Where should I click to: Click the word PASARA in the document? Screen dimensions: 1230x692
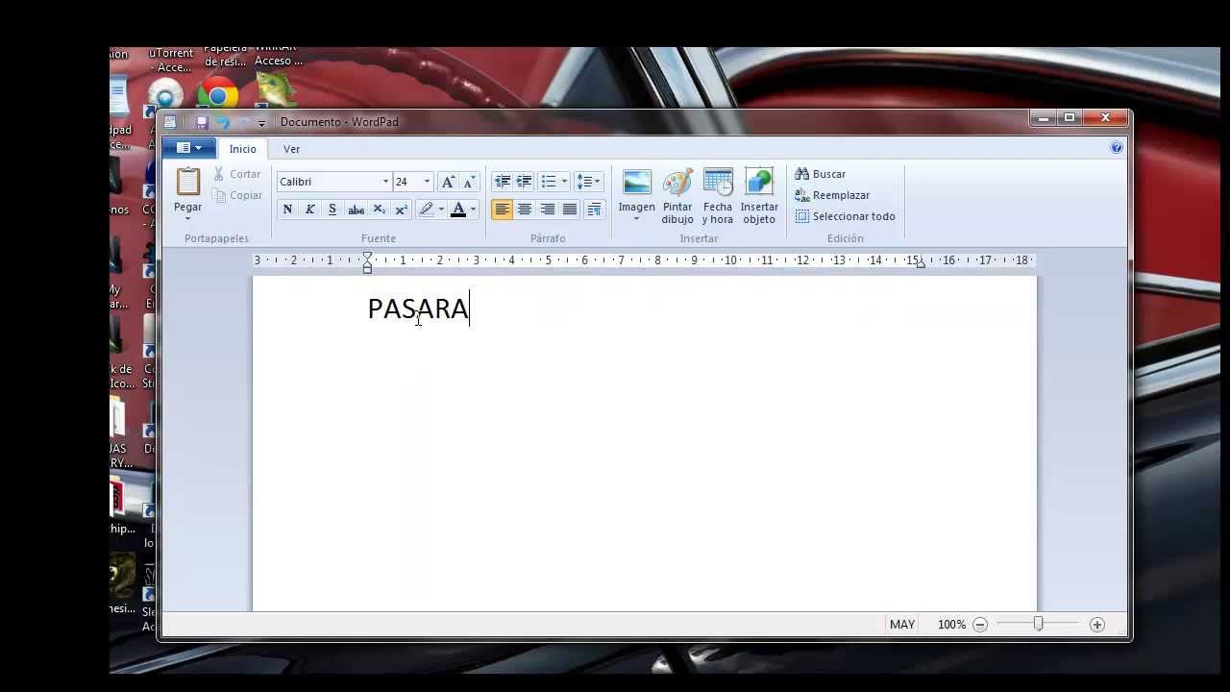[418, 309]
